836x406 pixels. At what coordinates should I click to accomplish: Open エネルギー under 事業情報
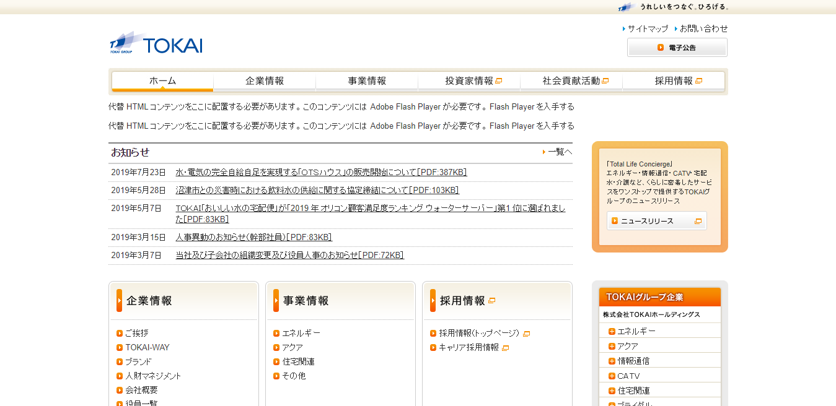point(301,333)
